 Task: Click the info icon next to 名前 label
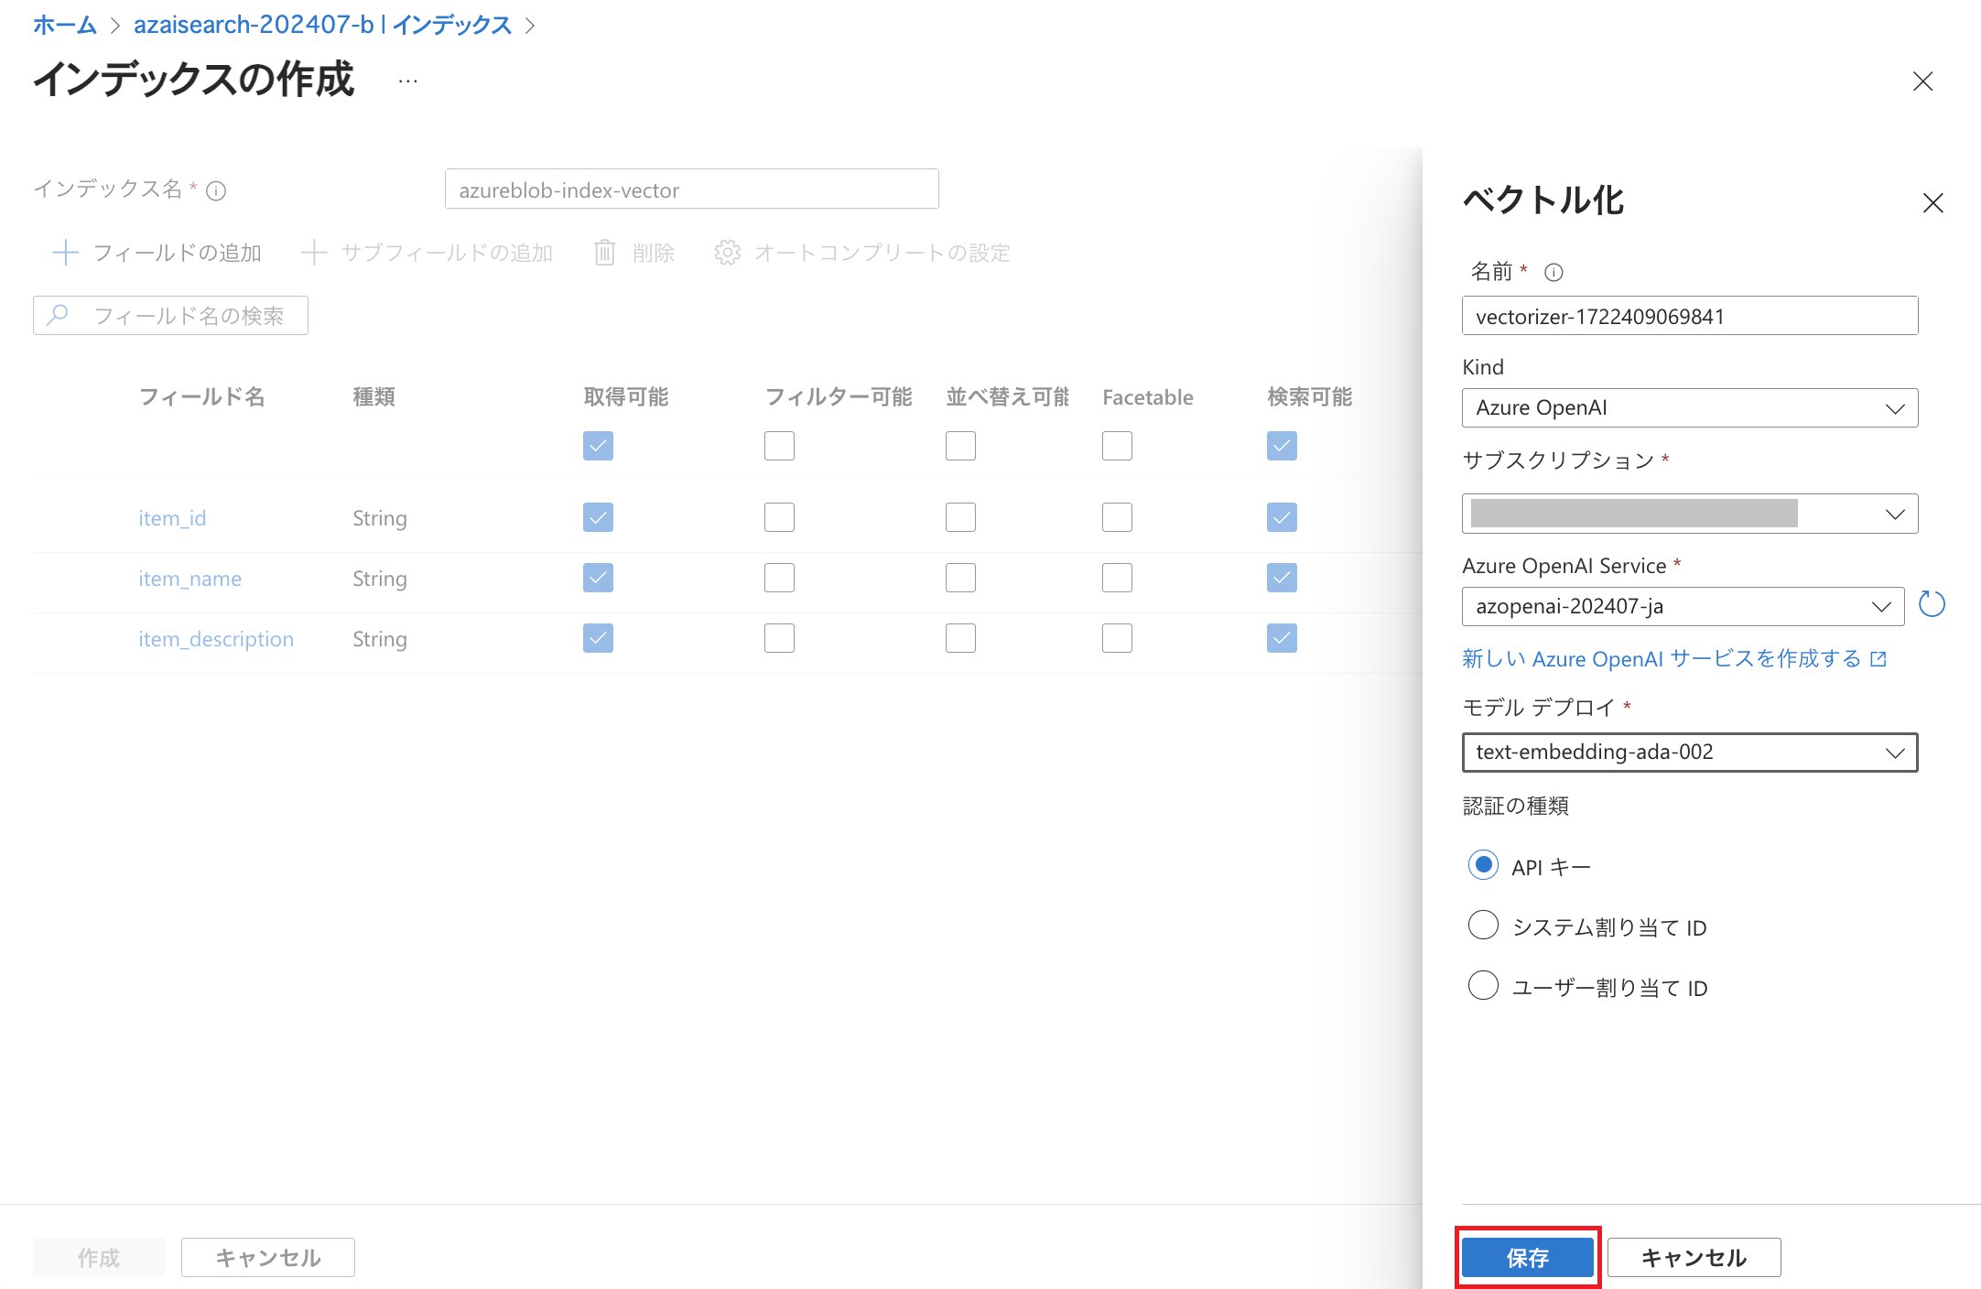(x=1553, y=273)
